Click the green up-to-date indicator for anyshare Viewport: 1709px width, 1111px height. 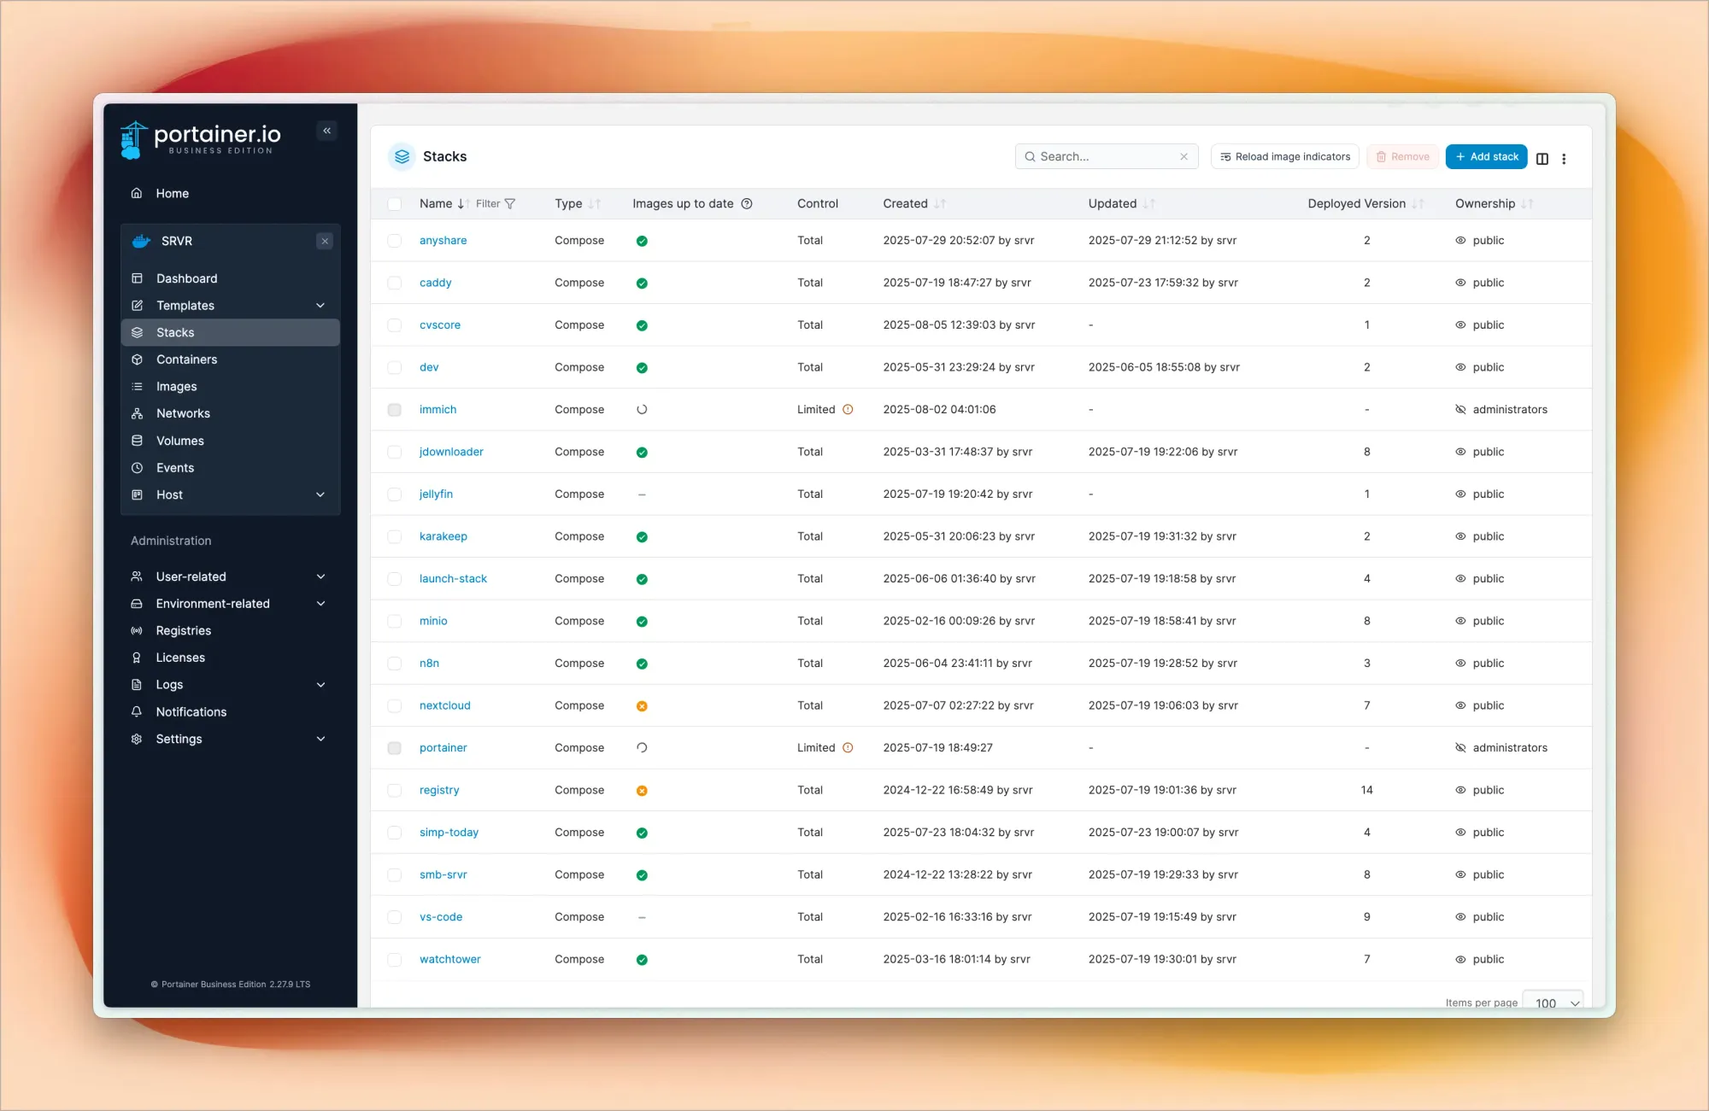[642, 241]
